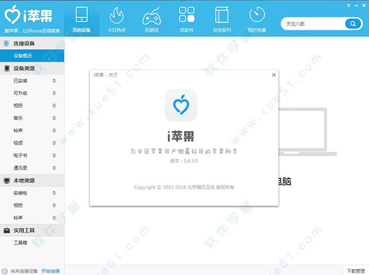Open the 我的设备 (My Device) tab icon
This screenshot has width=369, height=275.
pyautogui.click(x=81, y=15)
